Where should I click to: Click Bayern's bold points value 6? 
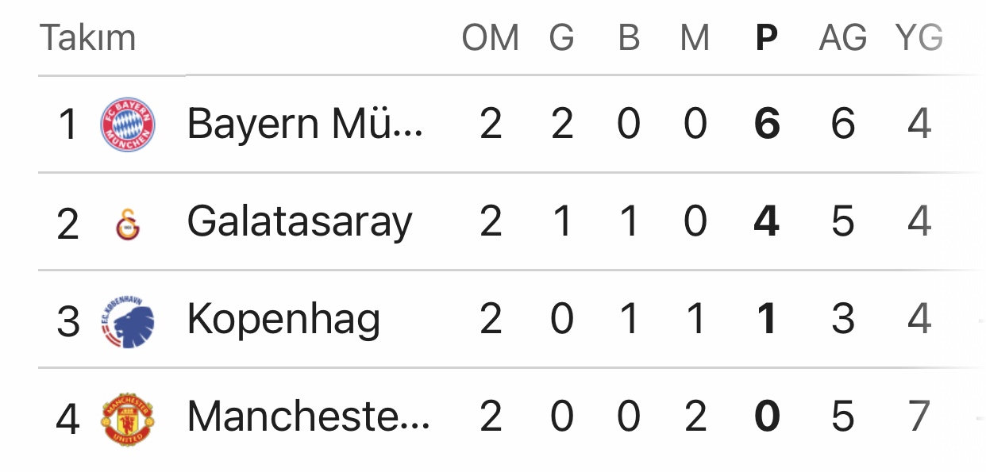767,125
